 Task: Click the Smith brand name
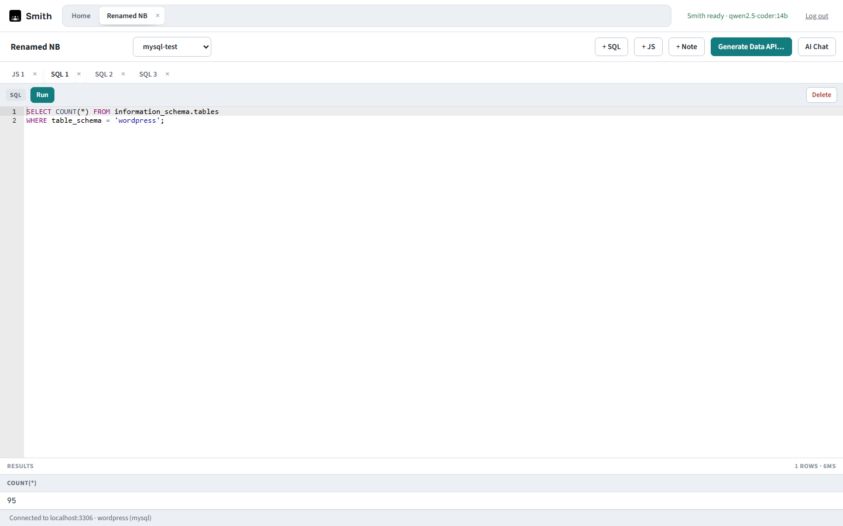(39, 16)
